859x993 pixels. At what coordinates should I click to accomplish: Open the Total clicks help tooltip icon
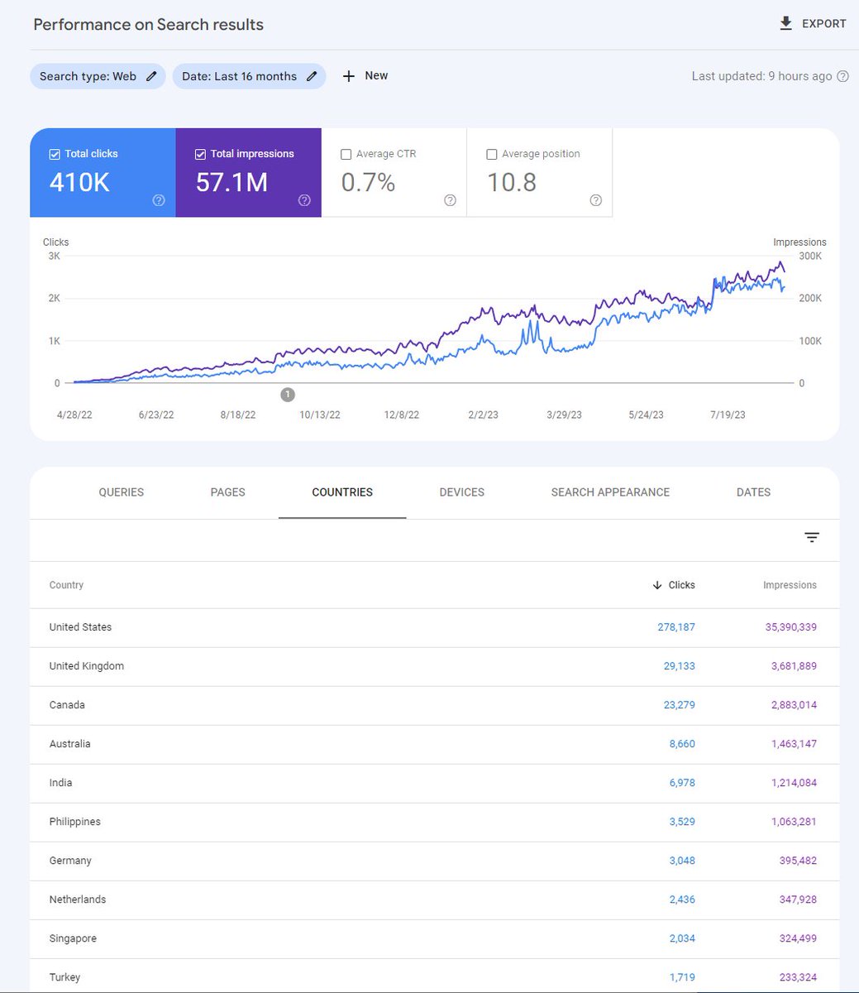coord(158,199)
